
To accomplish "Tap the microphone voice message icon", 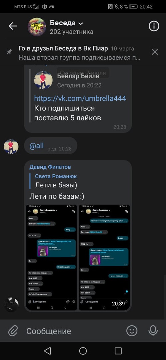I will (x=153, y=331).
